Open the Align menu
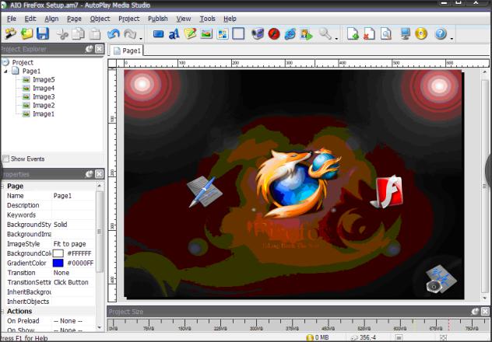Viewport: 492px width, 342px height. [x=51, y=19]
